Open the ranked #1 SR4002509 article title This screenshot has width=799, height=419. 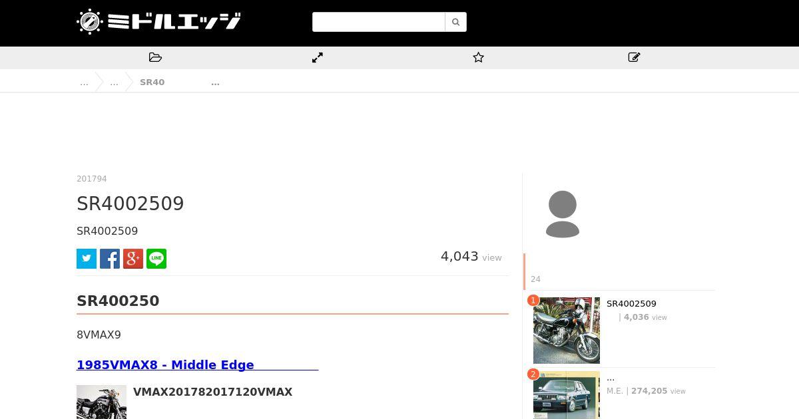tap(631, 304)
